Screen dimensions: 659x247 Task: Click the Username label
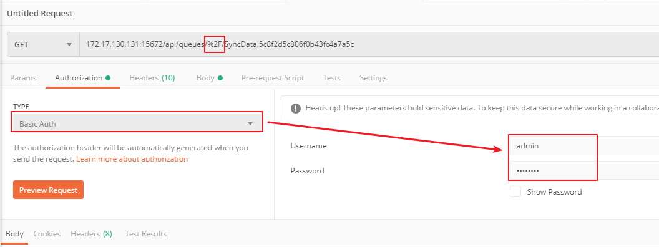[308, 146]
